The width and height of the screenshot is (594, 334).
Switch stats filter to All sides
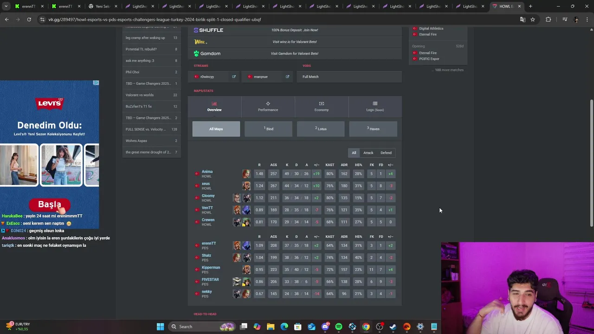[354, 153]
